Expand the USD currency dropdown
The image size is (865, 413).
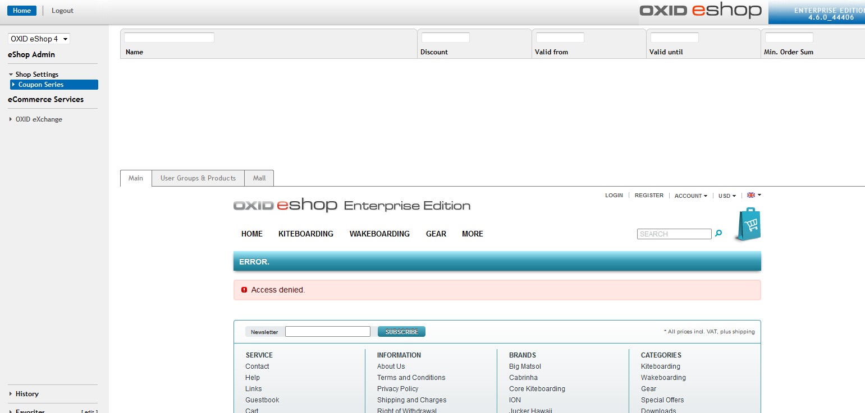(727, 196)
